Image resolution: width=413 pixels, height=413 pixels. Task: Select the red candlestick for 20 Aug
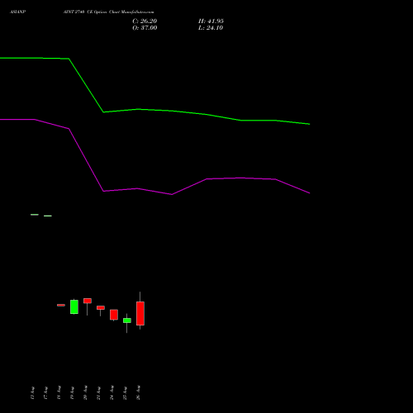(88, 301)
